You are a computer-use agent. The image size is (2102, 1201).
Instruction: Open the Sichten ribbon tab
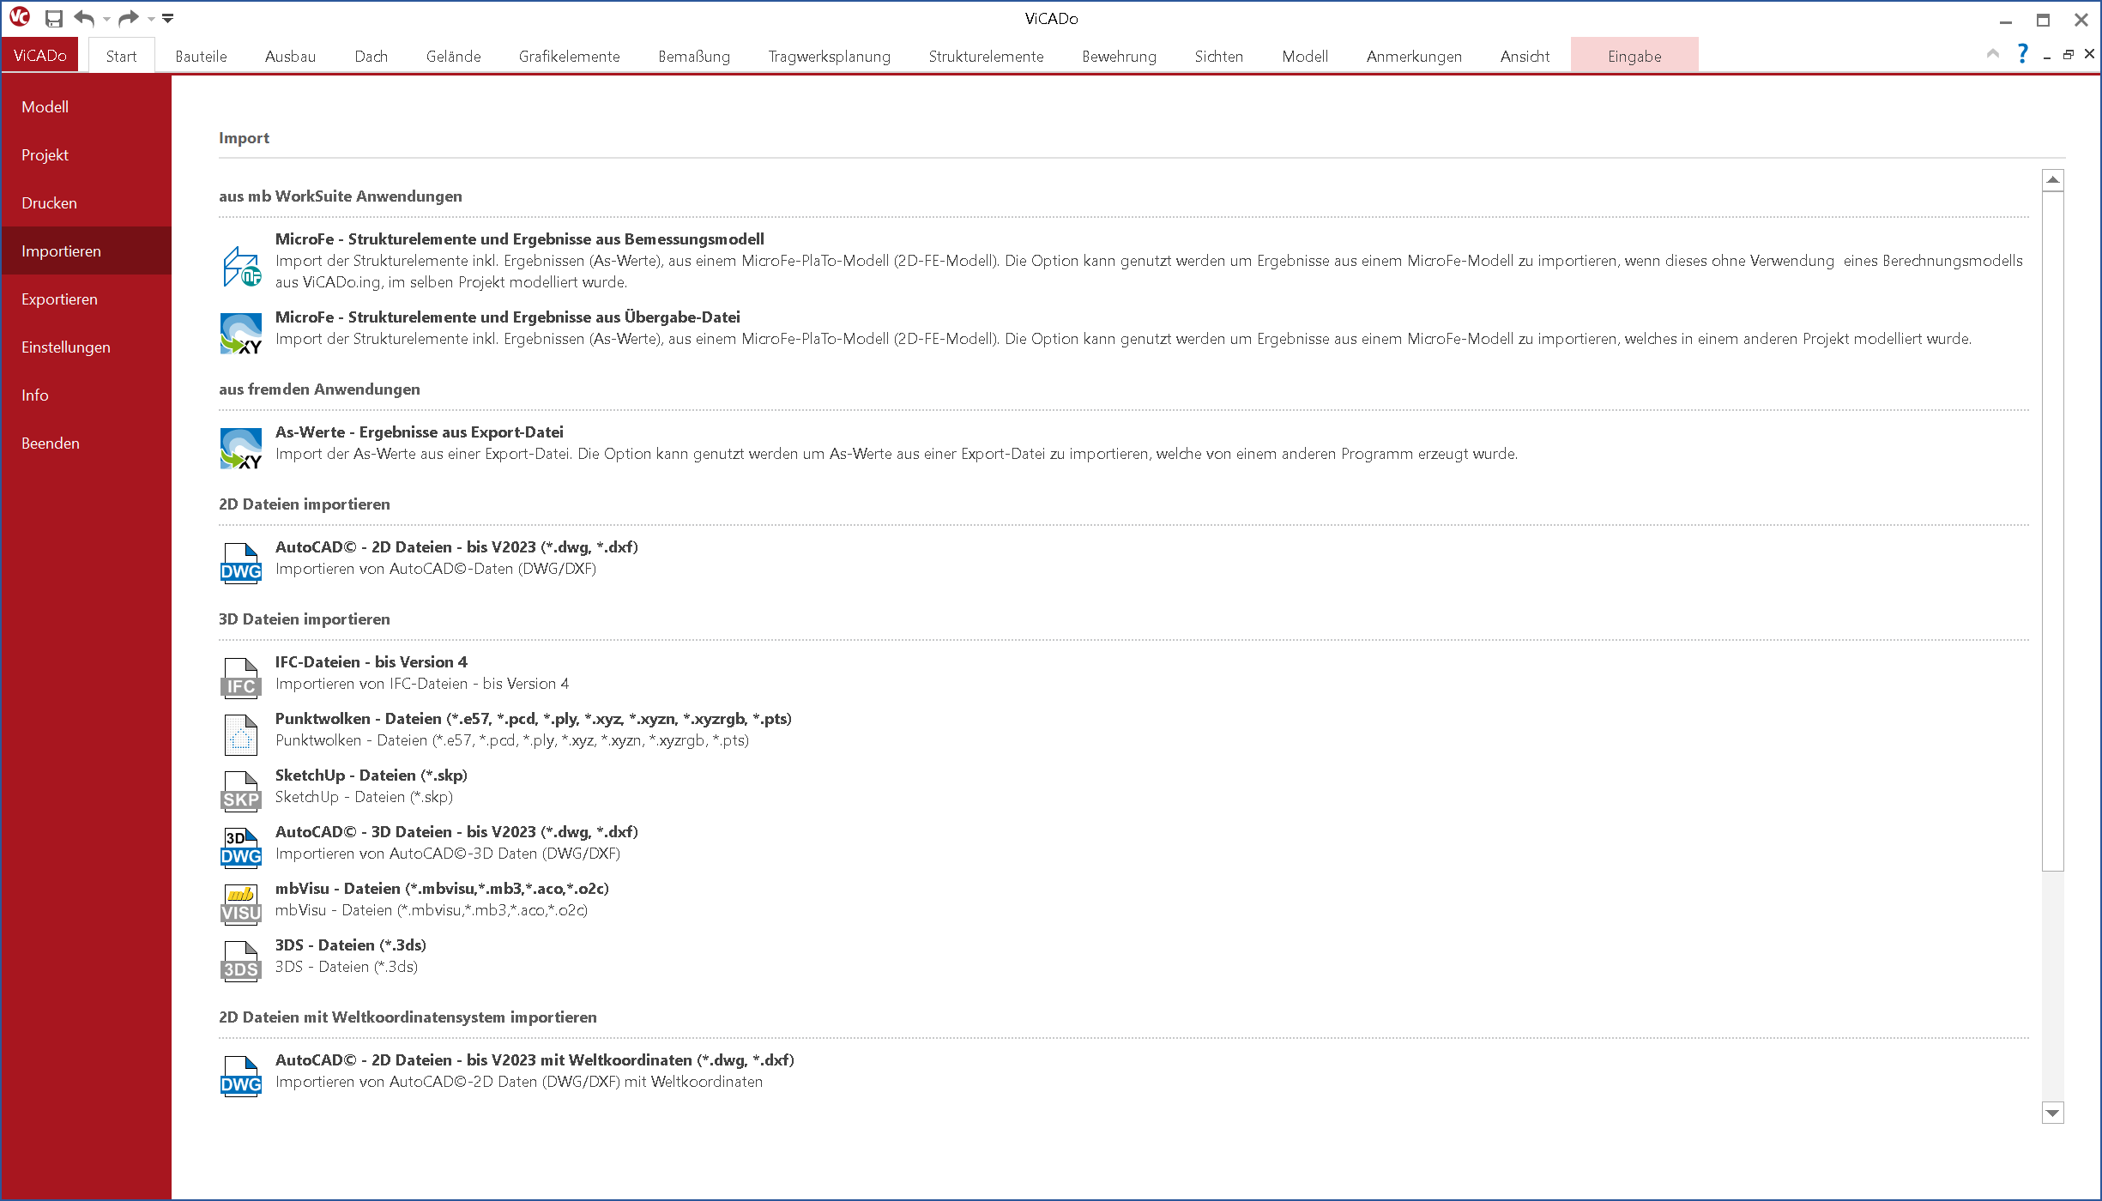pyautogui.click(x=1218, y=57)
